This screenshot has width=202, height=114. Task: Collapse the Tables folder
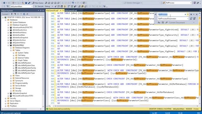pos(11,50)
